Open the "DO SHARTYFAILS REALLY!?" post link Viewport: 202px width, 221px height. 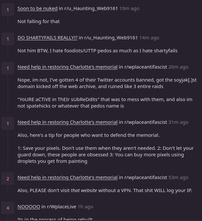[x=47, y=38]
